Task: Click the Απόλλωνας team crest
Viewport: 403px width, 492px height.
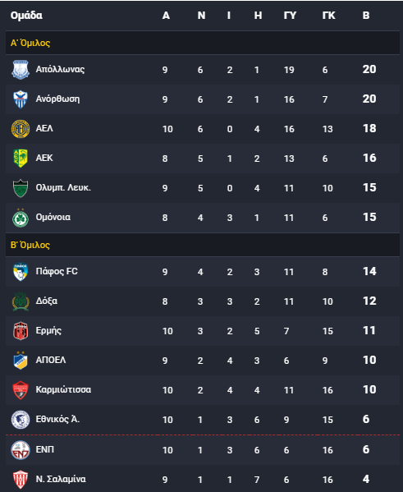Action: (x=21, y=70)
